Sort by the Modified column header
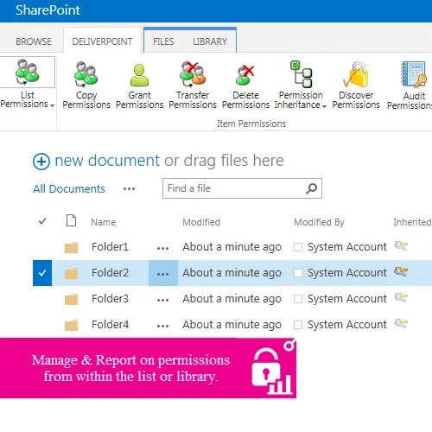Image resolution: width=432 pixels, height=432 pixels. [x=201, y=222]
